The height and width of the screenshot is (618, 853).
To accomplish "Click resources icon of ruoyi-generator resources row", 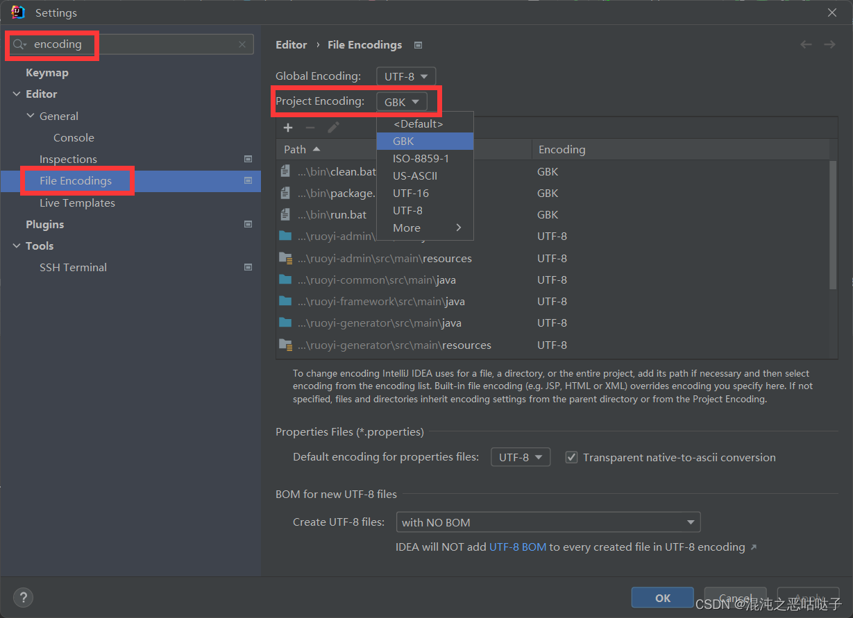I will [x=285, y=345].
